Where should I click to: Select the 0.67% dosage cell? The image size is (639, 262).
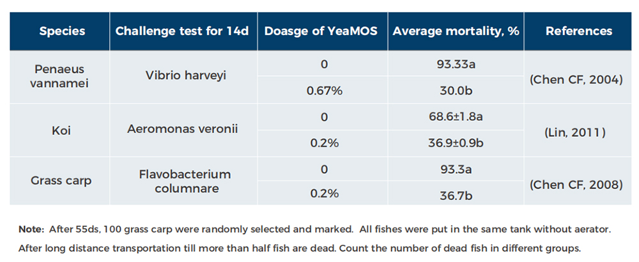click(x=323, y=91)
